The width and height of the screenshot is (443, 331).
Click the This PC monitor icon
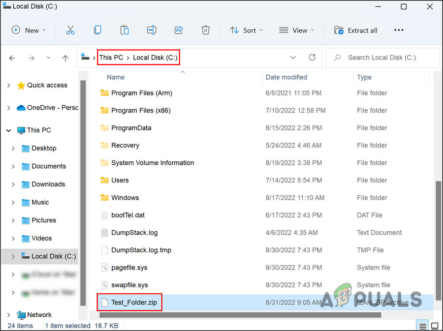[x=21, y=130]
